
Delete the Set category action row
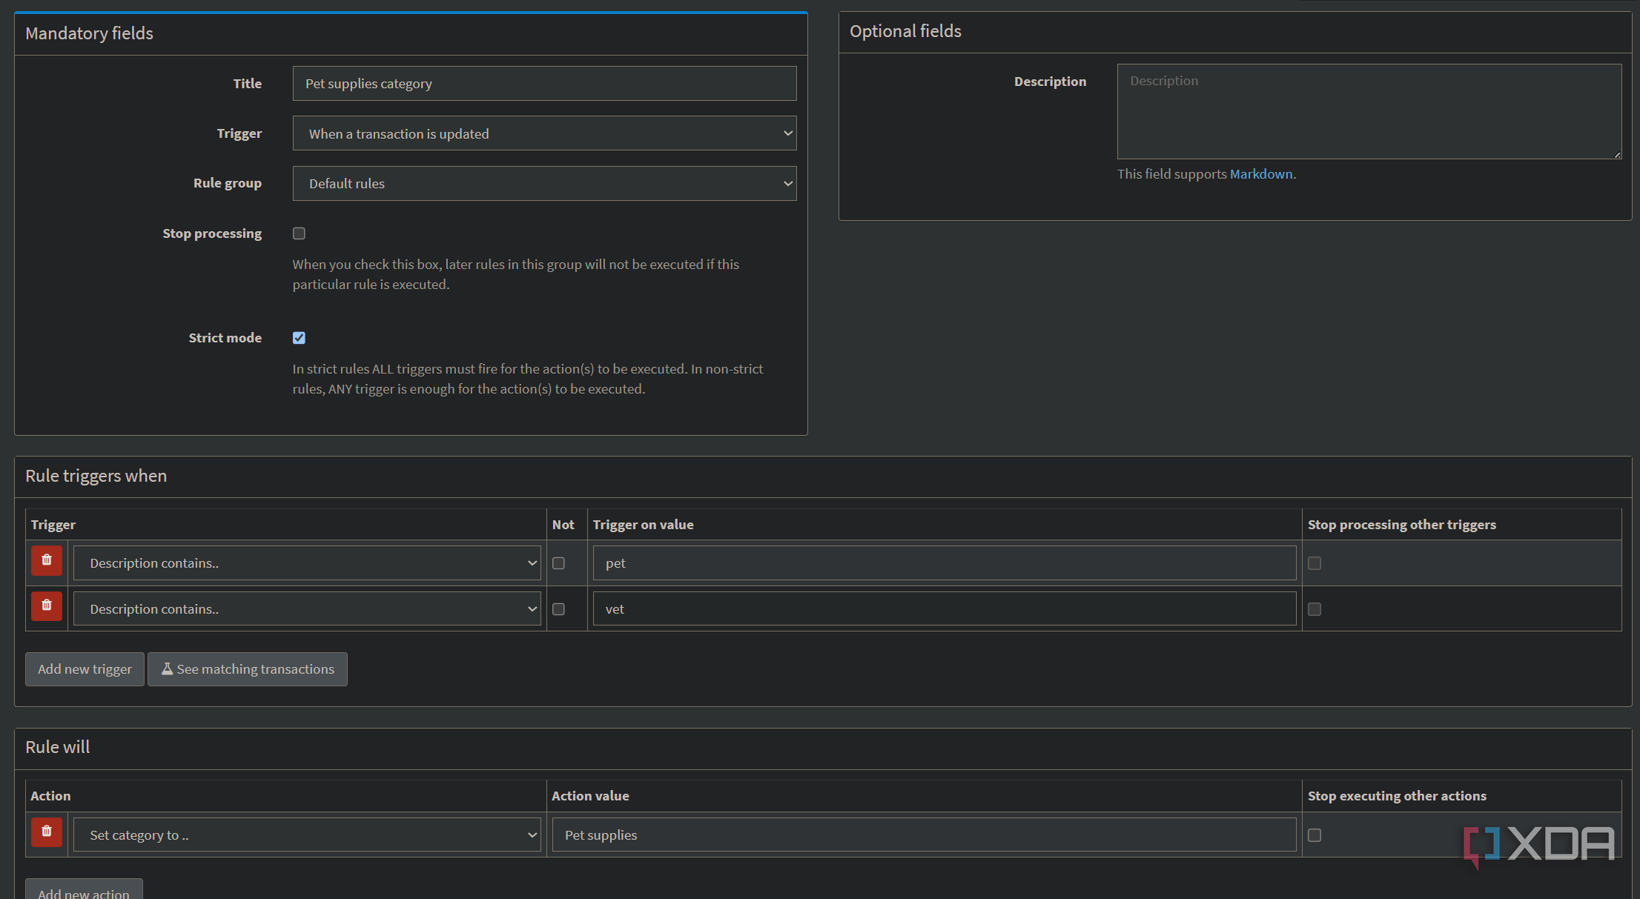47,832
